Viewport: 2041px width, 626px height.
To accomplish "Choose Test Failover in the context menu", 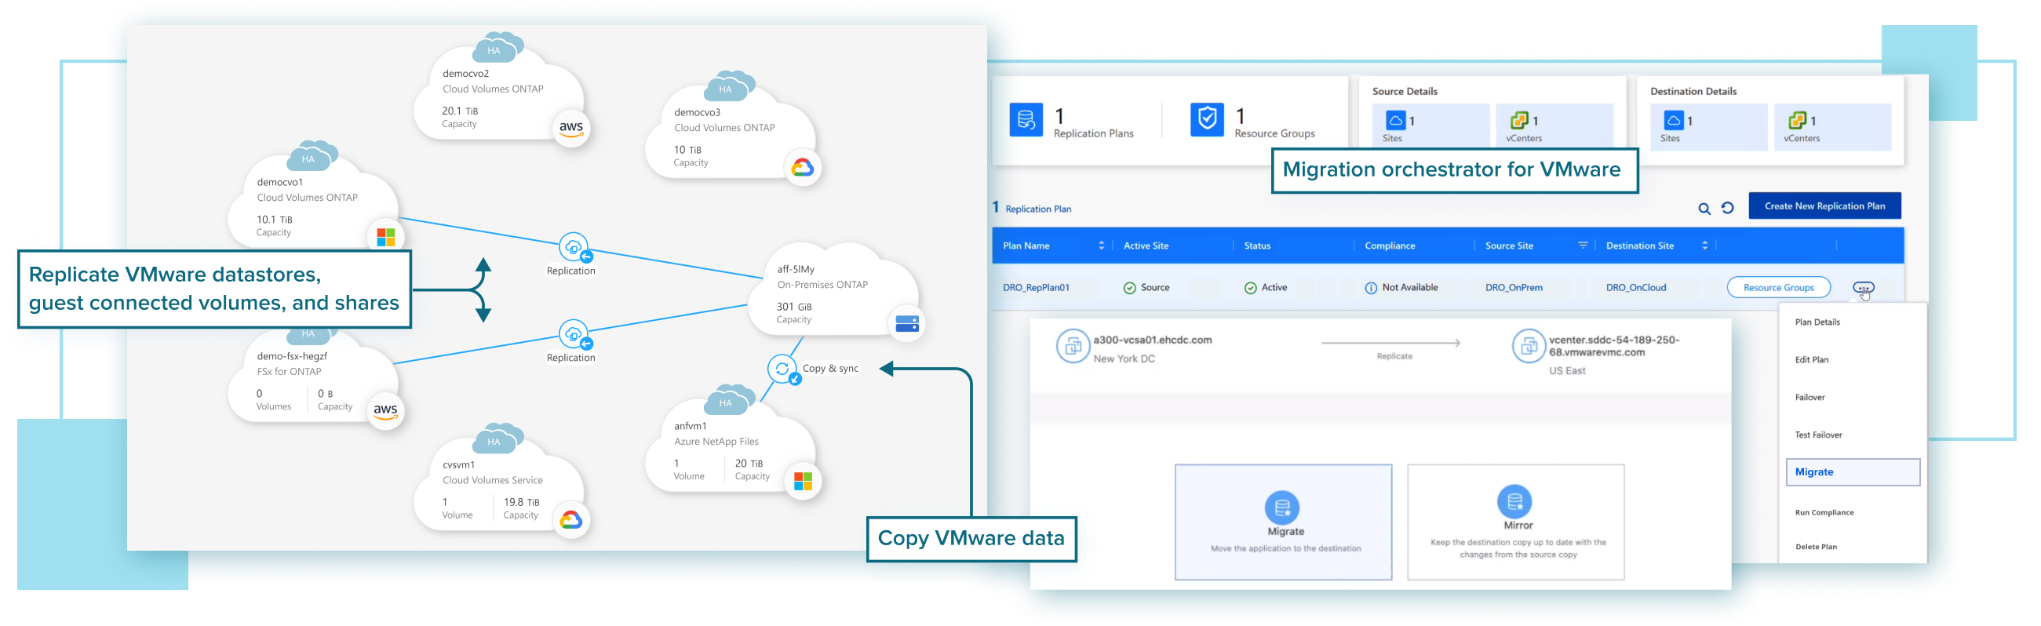I will coord(1818,435).
